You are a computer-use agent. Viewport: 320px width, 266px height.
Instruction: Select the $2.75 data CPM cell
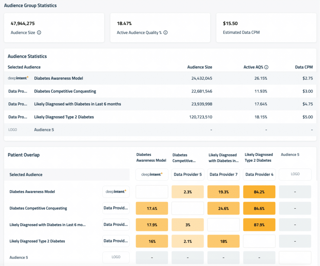click(x=307, y=78)
